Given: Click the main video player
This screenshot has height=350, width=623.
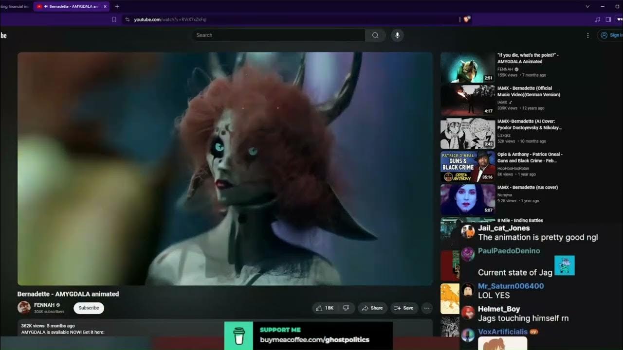Looking at the screenshot, I should (x=225, y=169).
